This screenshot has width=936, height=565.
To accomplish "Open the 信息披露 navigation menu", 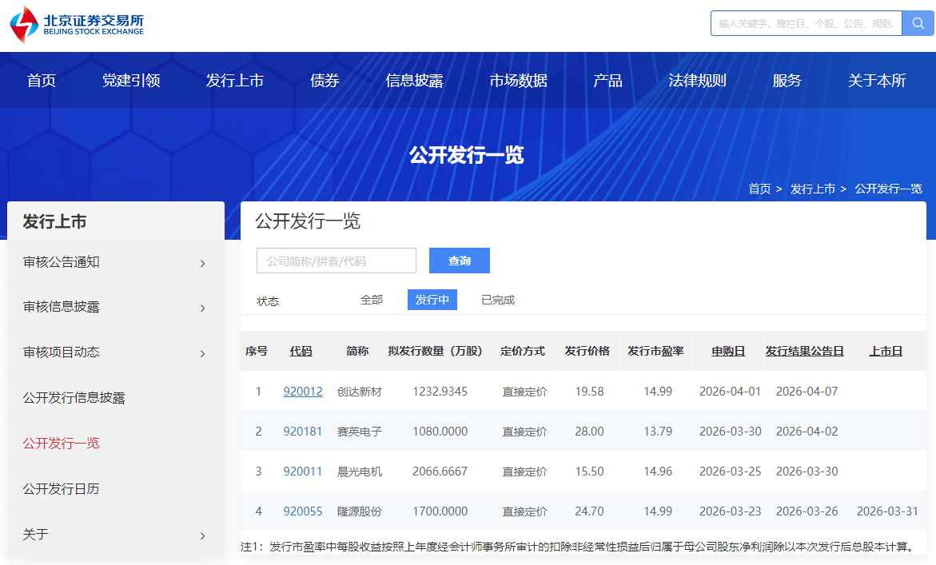I will click(x=414, y=80).
